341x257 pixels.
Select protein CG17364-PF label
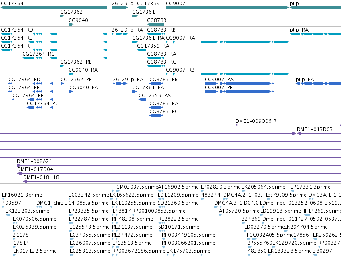click(x=24, y=88)
